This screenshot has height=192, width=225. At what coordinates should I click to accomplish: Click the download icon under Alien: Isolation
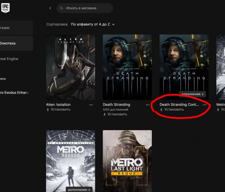click(48, 110)
